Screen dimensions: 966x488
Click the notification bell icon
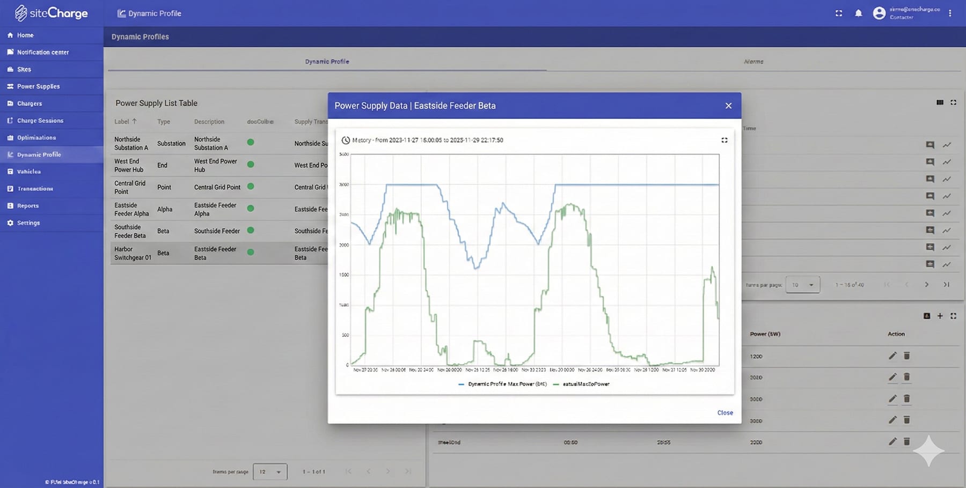pos(858,13)
